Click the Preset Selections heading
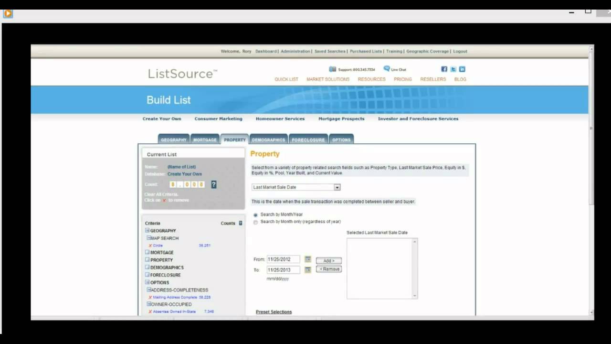The image size is (611, 344). 274,312
